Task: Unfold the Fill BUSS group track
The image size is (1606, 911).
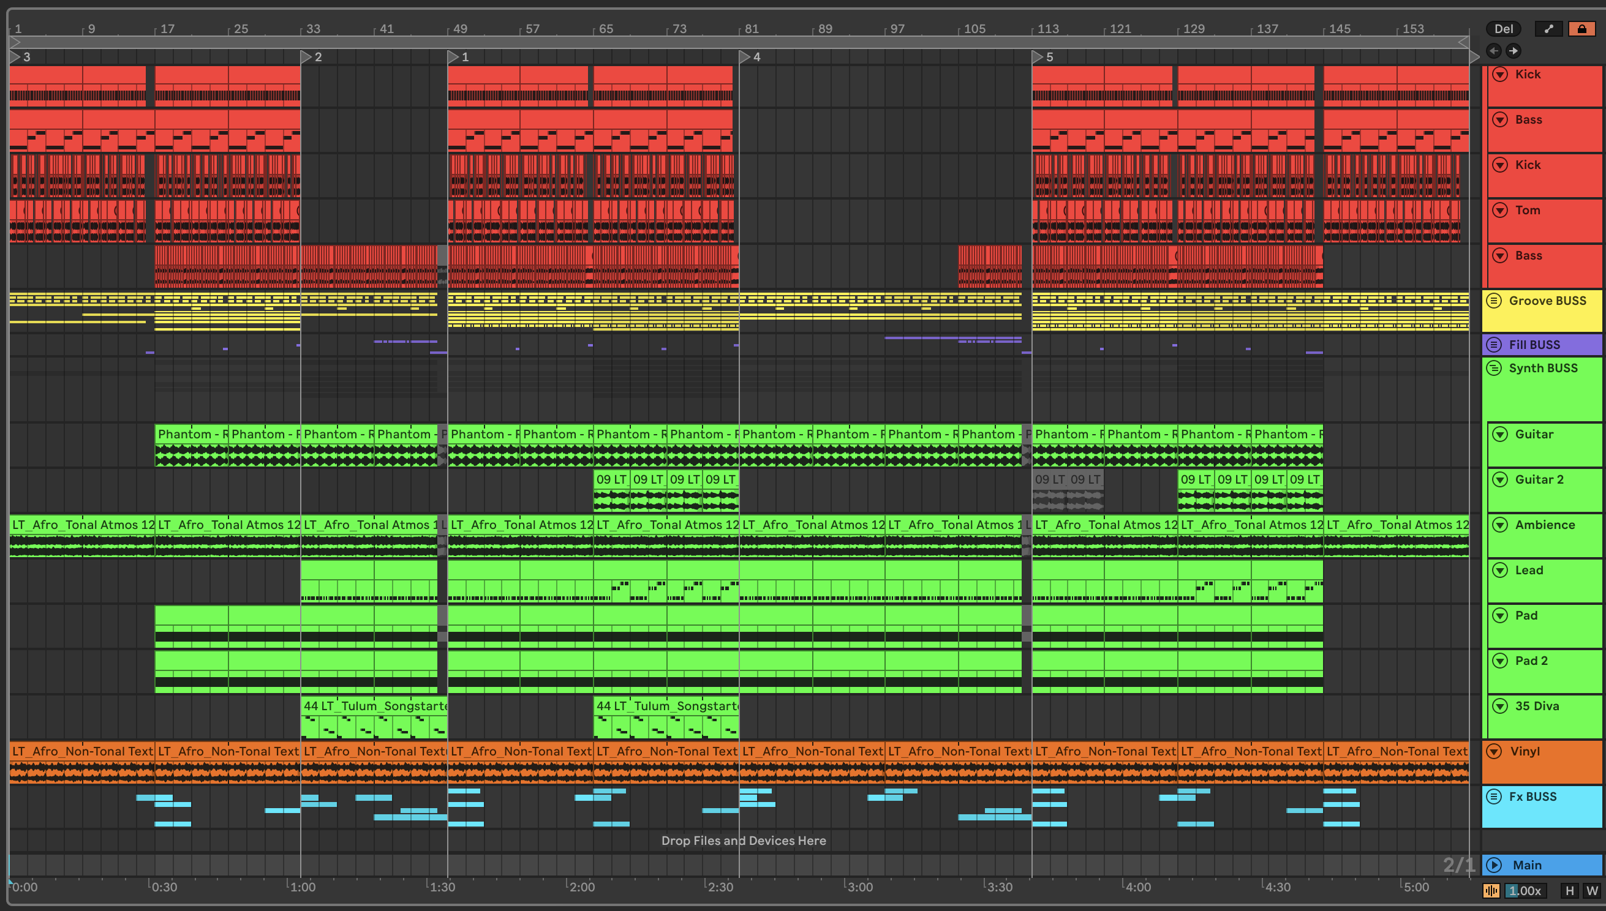Action: (1494, 344)
